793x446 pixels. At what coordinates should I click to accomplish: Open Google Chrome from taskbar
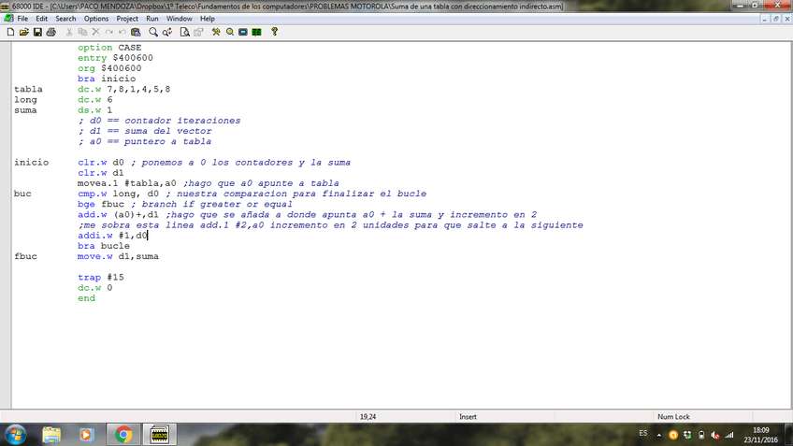(x=123, y=435)
